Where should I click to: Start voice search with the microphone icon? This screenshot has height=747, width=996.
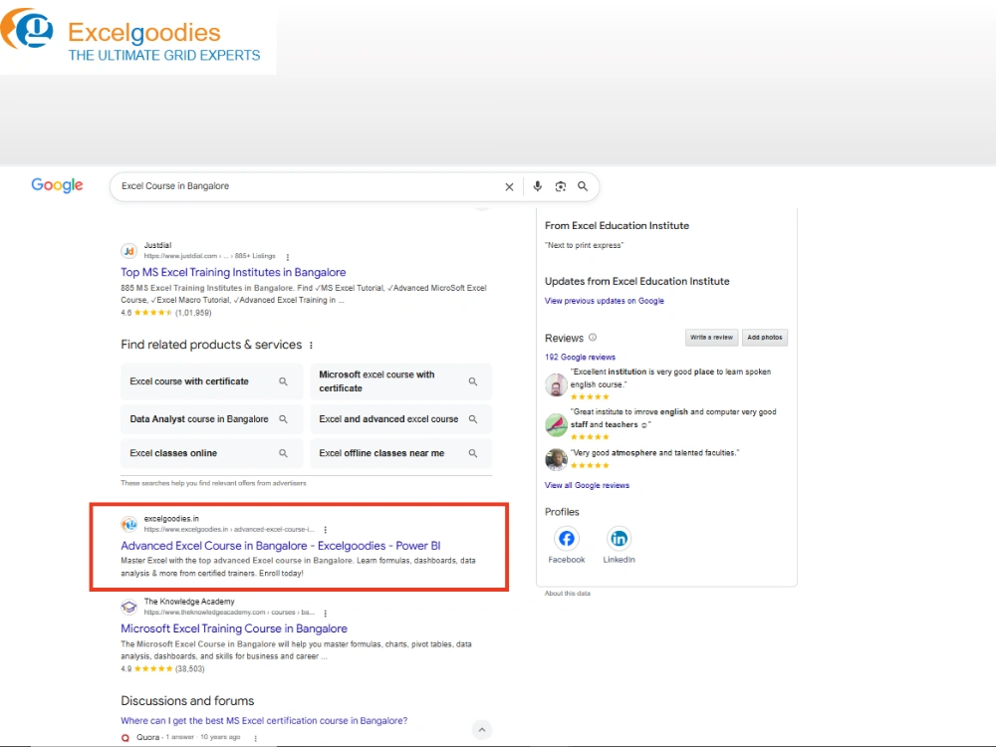[x=538, y=186]
